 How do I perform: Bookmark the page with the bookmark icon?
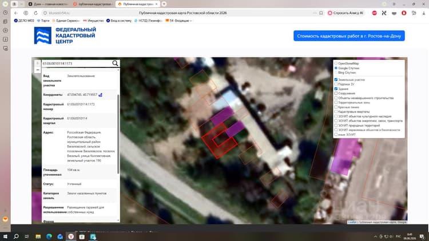point(321,13)
